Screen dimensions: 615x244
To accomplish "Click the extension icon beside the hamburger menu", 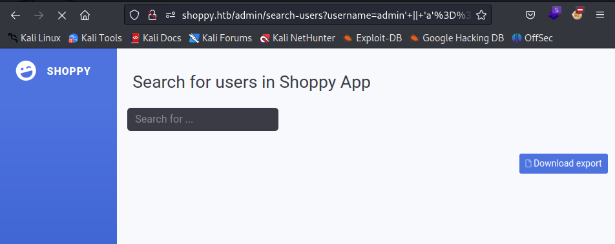I will point(577,14).
